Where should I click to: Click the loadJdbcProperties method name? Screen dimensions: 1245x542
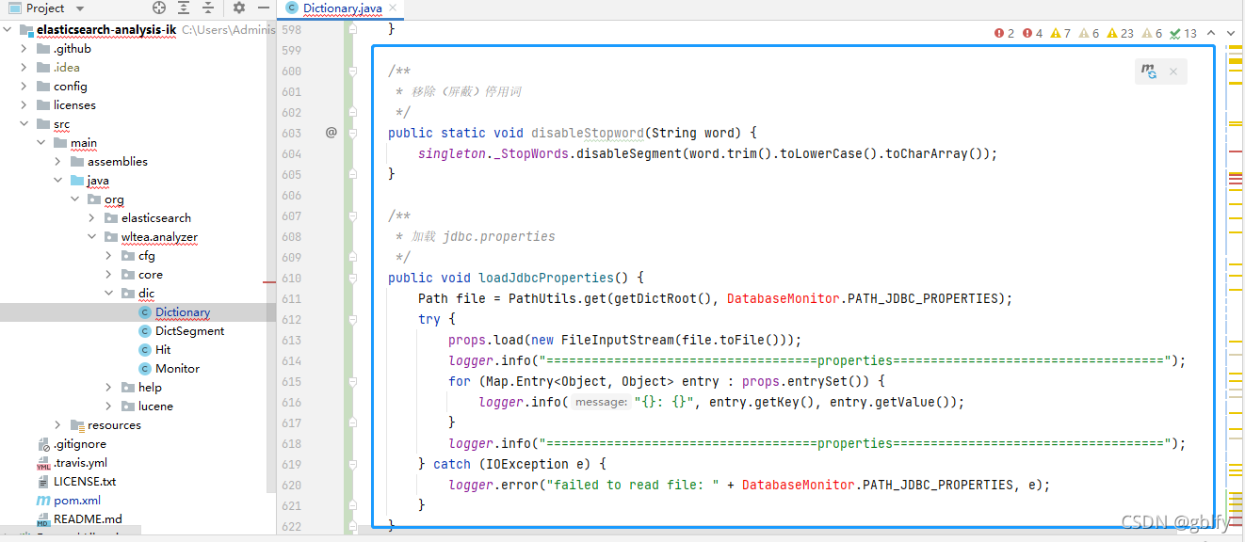pyautogui.click(x=546, y=278)
